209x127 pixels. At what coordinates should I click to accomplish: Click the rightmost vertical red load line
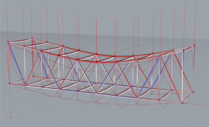(x=195, y=23)
